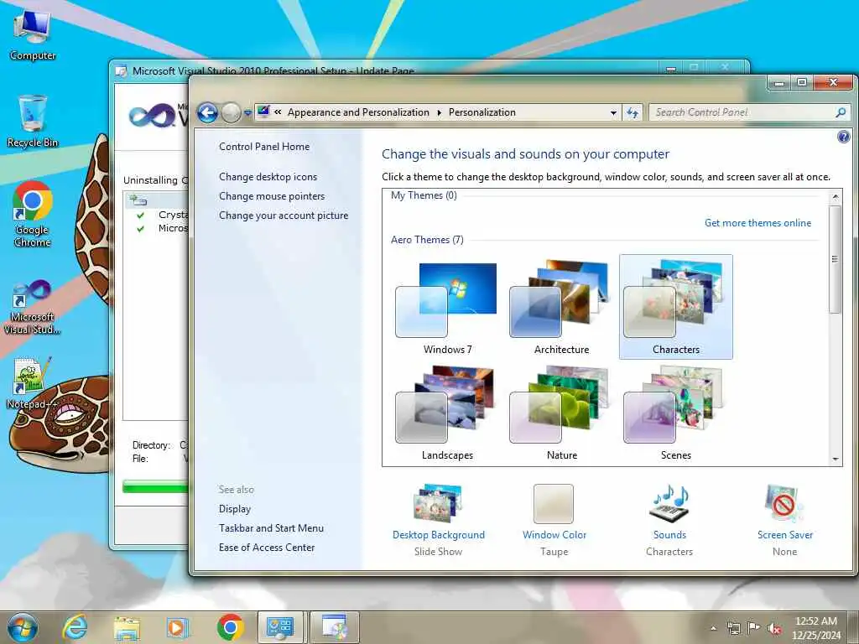Show hidden system tray icons arrow
Image resolution: width=859 pixels, height=644 pixels.
(x=713, y=628)
